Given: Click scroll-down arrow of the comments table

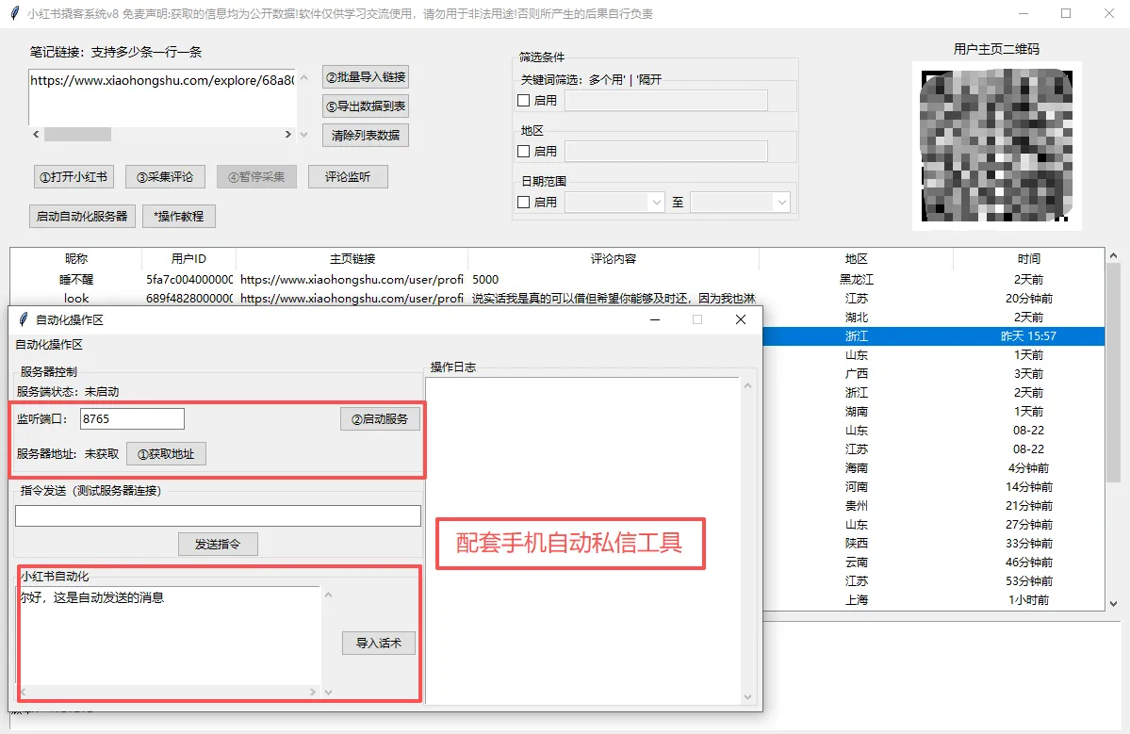Looking at the screenshot, I should pos(1113,604).
